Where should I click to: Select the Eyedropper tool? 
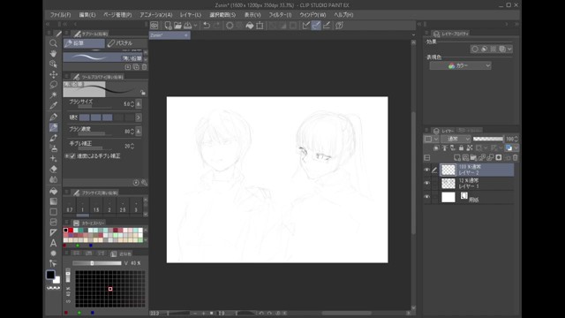tap(53, 105)
